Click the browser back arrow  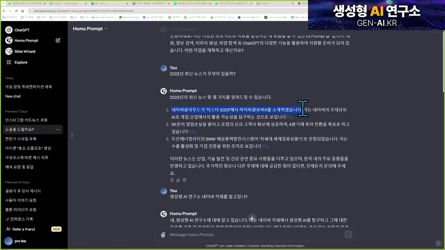[4, 11]
